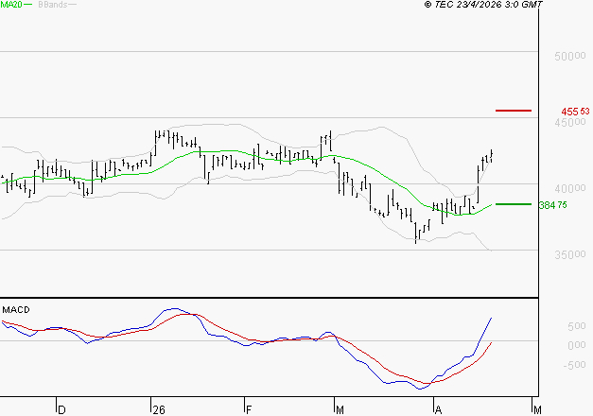Click the 26 year label on time axis
This screenshot has width=593, height=416.
[159, 410]
